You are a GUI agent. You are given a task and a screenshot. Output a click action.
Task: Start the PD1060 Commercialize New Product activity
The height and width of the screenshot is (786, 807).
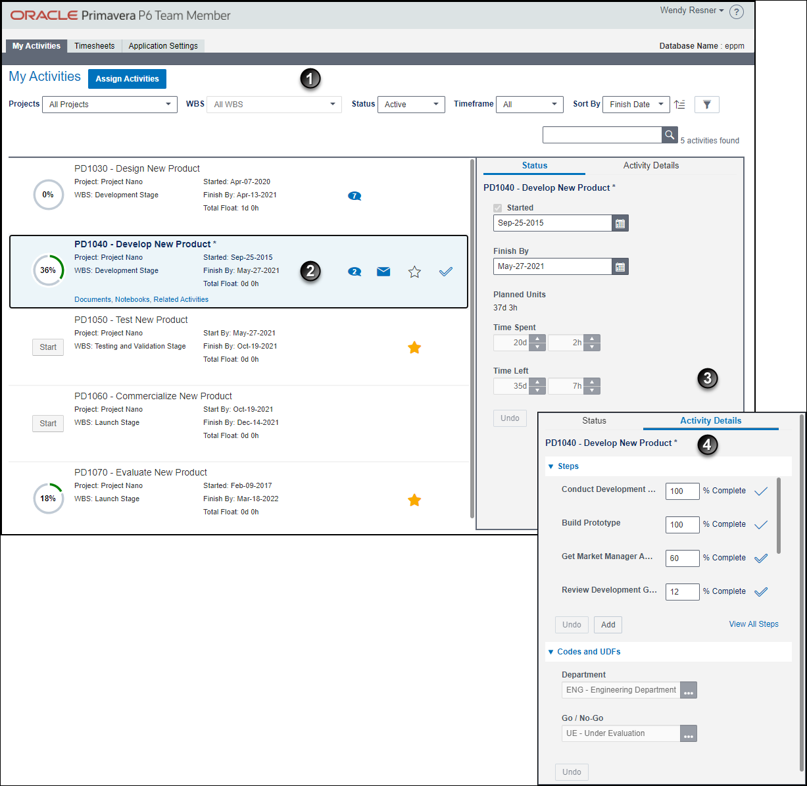(x=48, y=424)
